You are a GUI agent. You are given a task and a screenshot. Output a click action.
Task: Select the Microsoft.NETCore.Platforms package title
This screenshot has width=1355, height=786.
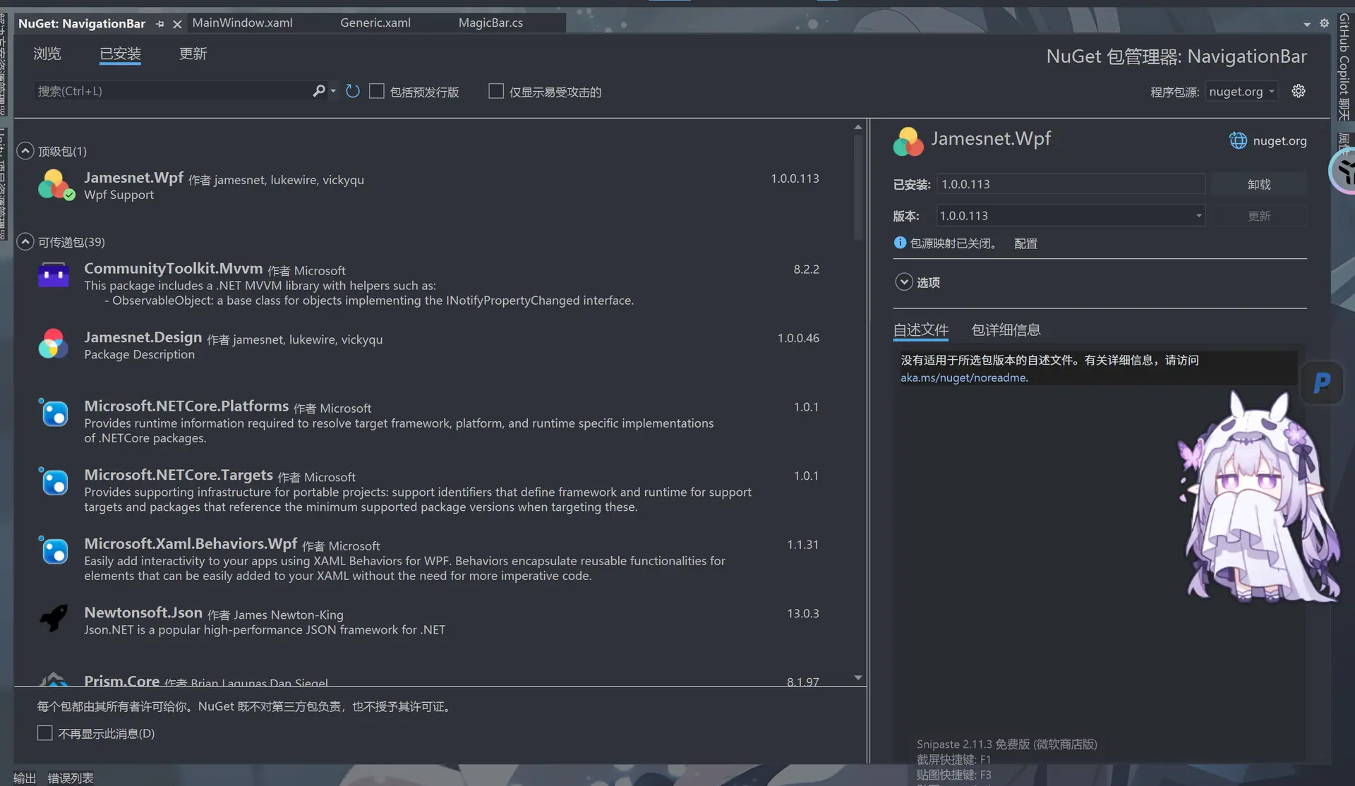[186, 406]
